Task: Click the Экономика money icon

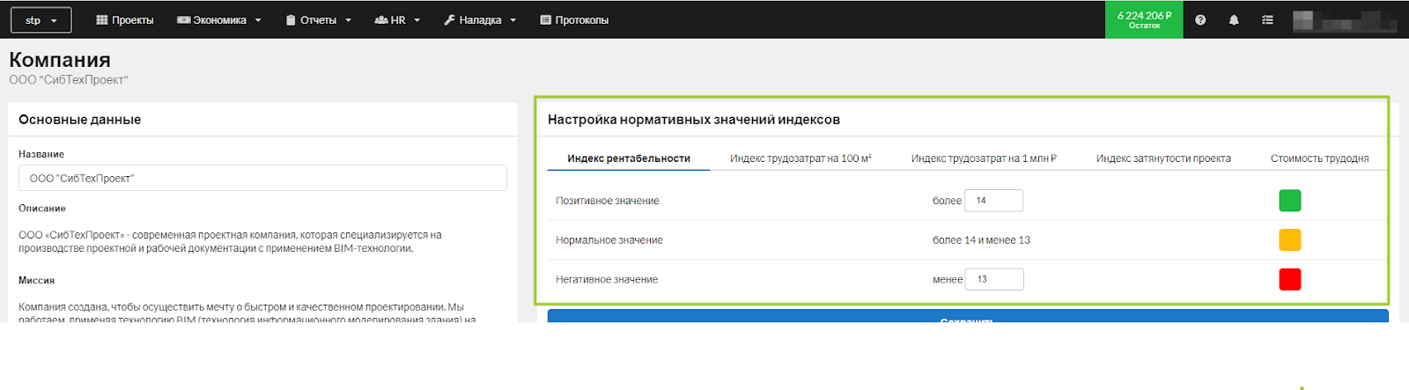Action: pos(184,19)
